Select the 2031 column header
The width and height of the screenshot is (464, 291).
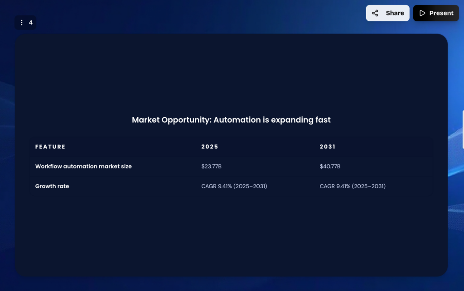click(328, 147)
